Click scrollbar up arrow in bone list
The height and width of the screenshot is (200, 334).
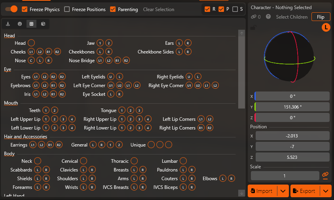pyautogui.click(x=241, y=33)
